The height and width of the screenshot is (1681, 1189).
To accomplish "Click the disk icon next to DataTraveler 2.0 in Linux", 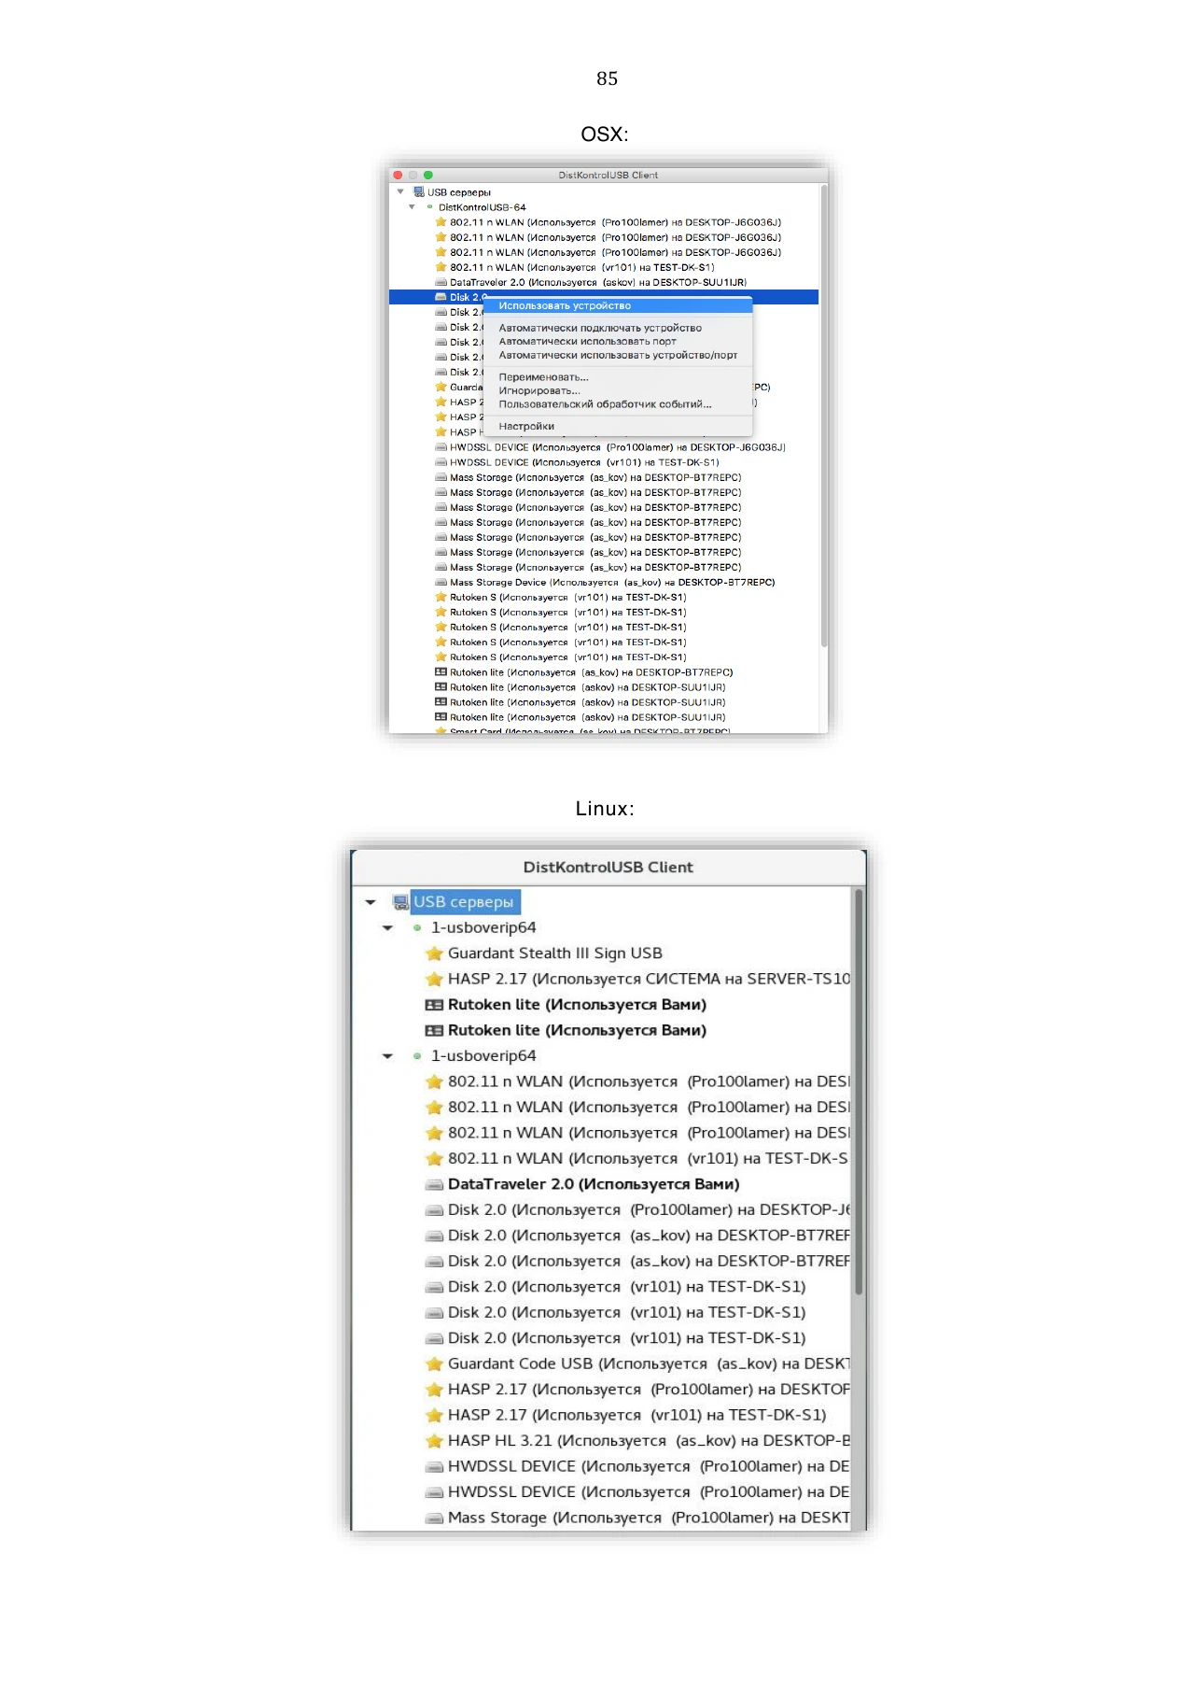I will coord(434,1184).
